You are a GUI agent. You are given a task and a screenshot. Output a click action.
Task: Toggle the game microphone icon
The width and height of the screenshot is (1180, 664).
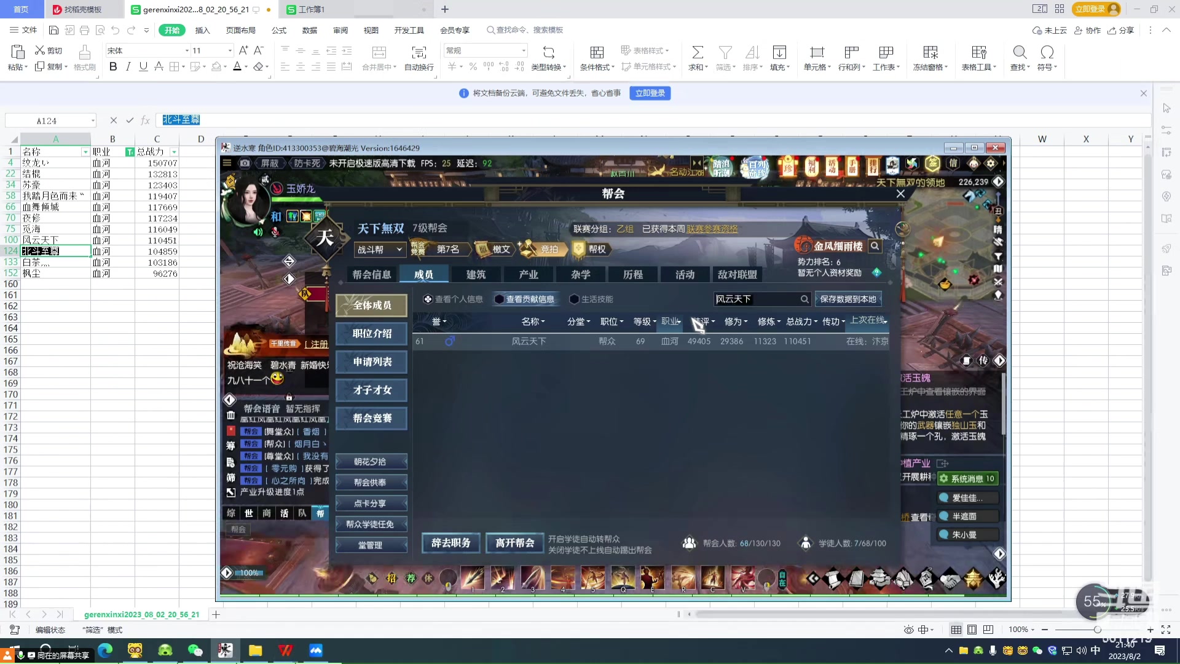click(275, 232)
